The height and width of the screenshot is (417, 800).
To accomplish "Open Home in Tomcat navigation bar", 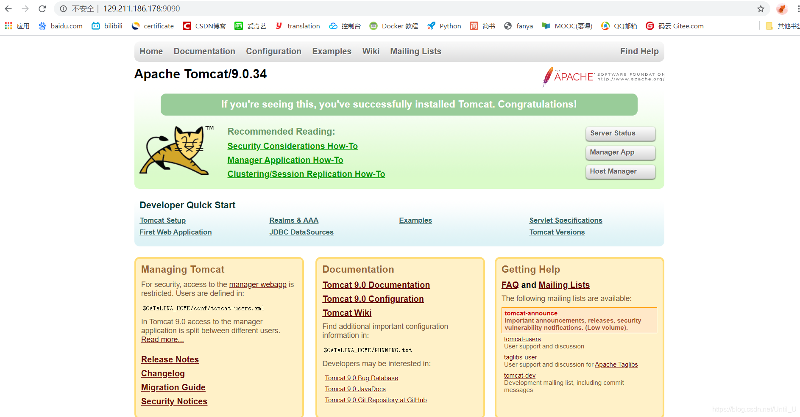I will click(x=151, y=51).
